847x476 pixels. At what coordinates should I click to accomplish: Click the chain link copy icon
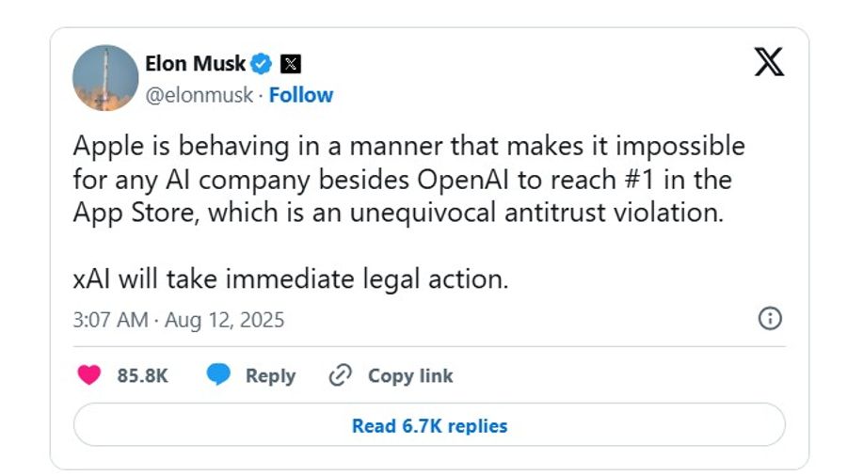point(341,375)
